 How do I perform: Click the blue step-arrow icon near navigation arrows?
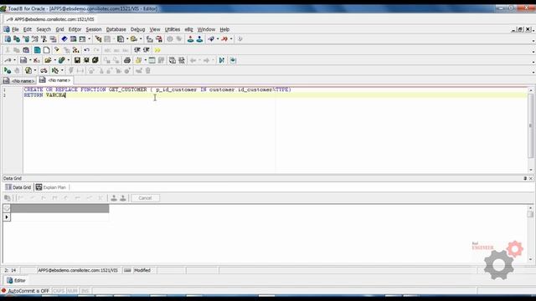pos(221,60)
